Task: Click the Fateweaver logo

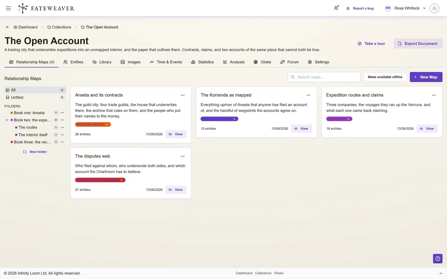Action: [x=46, y=8]
